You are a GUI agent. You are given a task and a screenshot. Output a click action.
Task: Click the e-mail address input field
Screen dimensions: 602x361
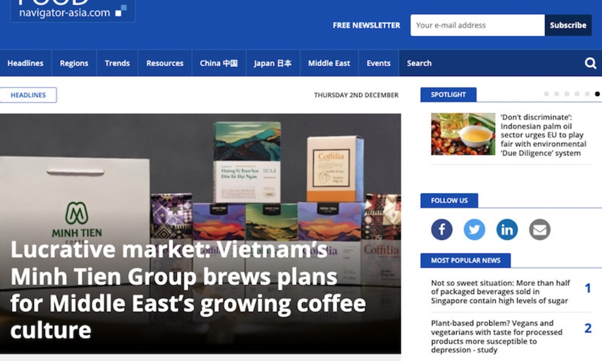(477, 25)
